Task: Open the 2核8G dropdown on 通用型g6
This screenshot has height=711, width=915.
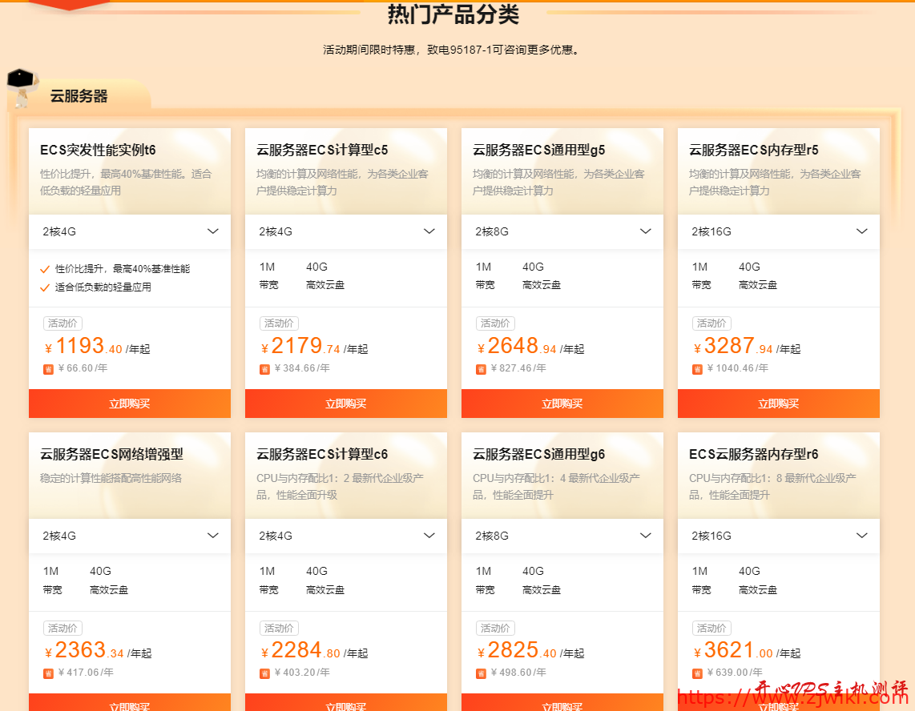Action: (562, 536)
